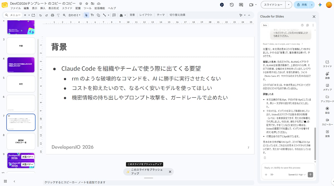
Task: Click the undo arrow
Action: (x=41, y=15)
